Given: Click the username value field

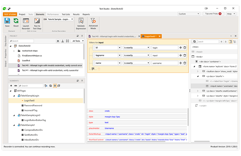Looking at the screenshot, I should (x=165, y=63).
